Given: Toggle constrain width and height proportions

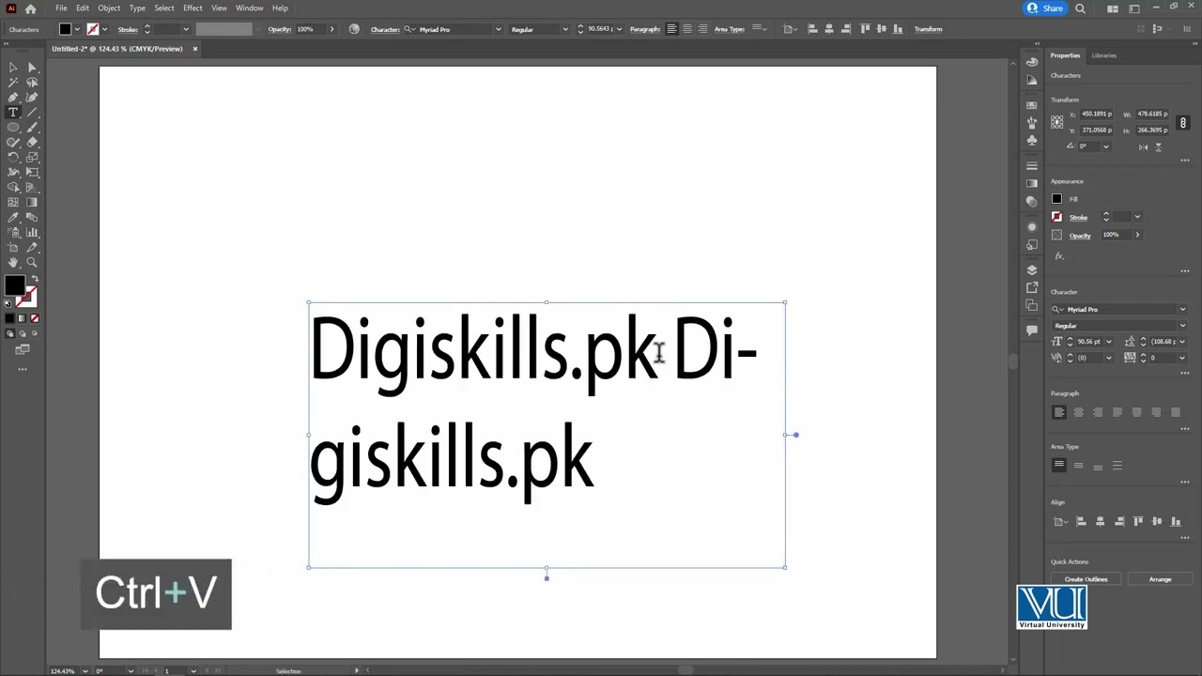Looking at the screenshot, I should tap(1183, 122).
